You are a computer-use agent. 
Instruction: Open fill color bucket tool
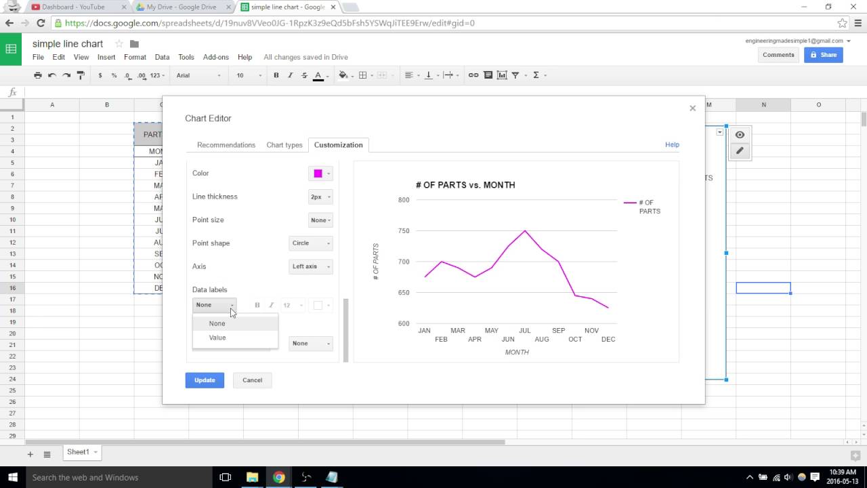point(345,75)
